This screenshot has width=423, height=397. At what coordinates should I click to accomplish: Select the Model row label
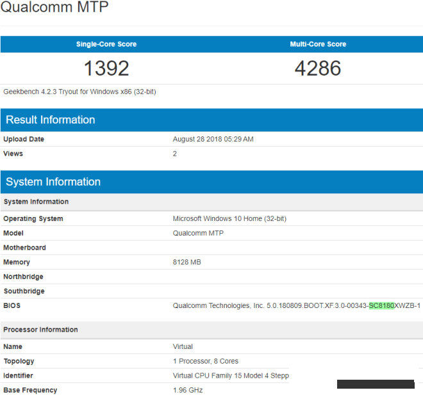pyautogui.click(x=13, y=233)
